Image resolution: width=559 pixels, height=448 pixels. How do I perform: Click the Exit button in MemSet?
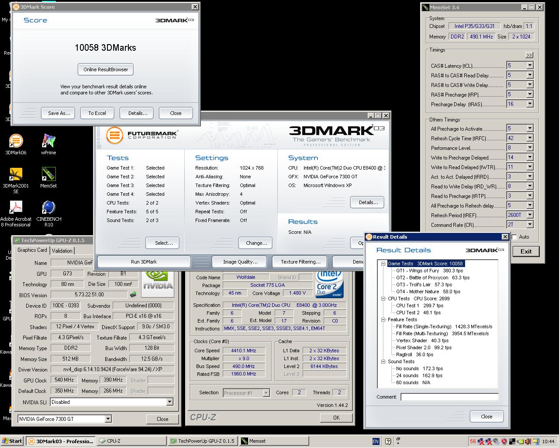tap(526, 251)
